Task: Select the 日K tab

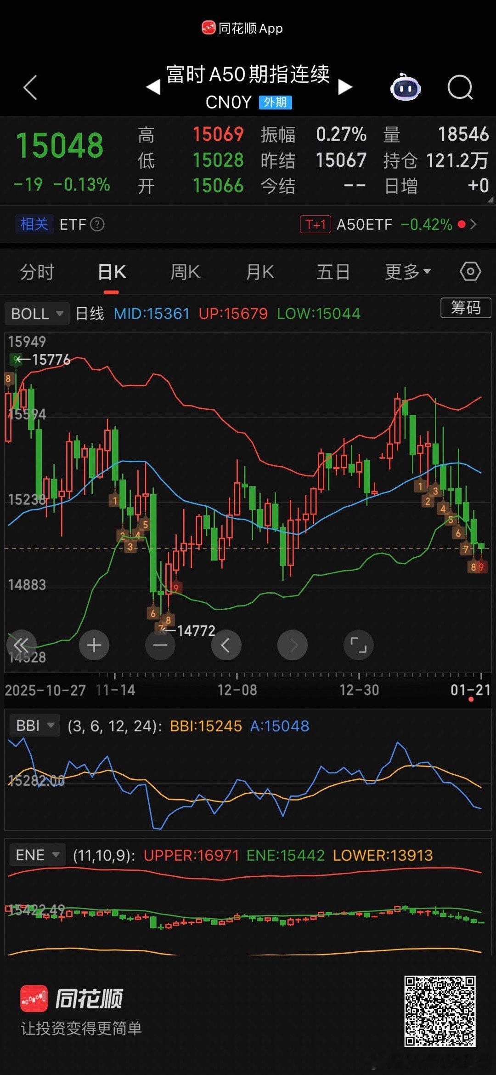Action: click(112, 272)
